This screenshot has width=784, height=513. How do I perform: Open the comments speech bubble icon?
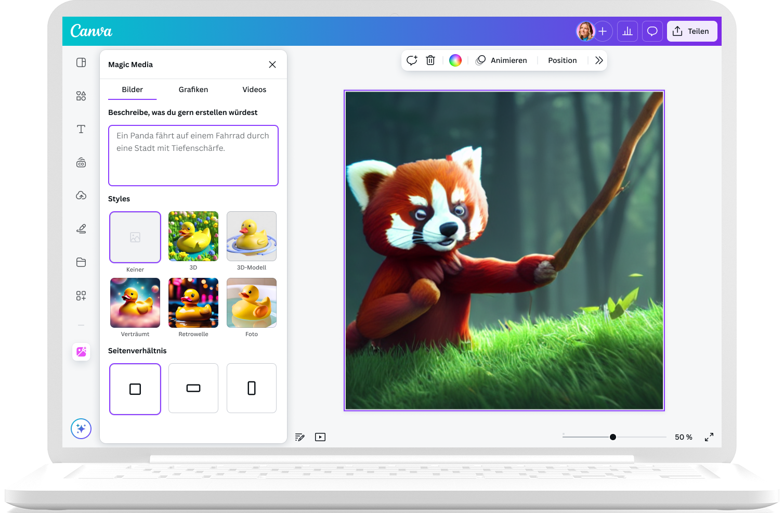(x=652, y=31)
